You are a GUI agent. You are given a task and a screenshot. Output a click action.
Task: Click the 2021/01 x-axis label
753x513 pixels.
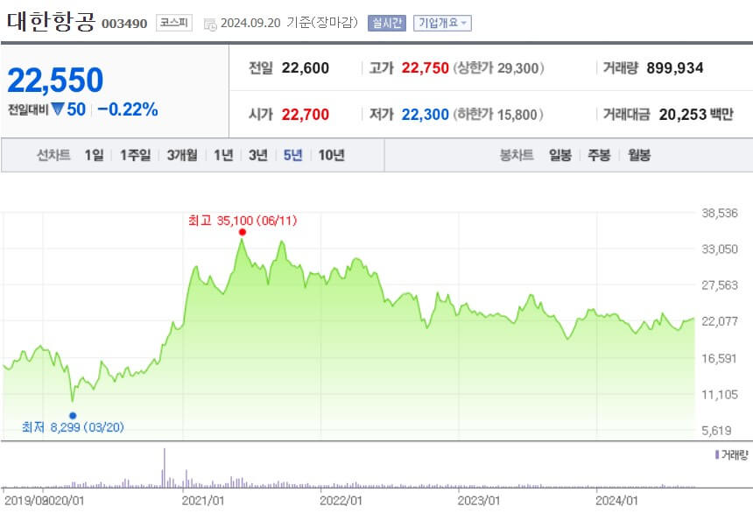202,501
